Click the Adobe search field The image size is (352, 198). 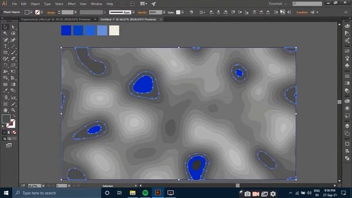point(307,4)
